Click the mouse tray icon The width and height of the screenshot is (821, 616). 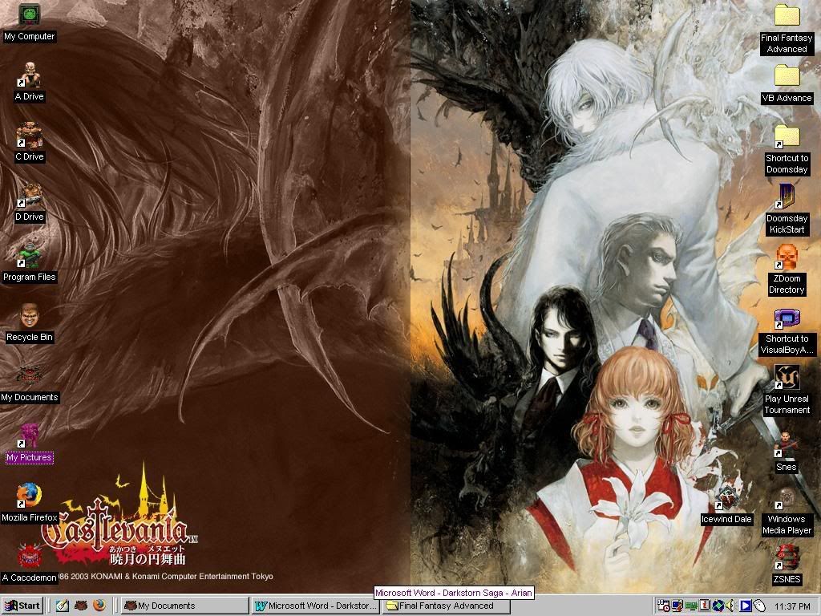pyautogui.click(x=758, y=606)
